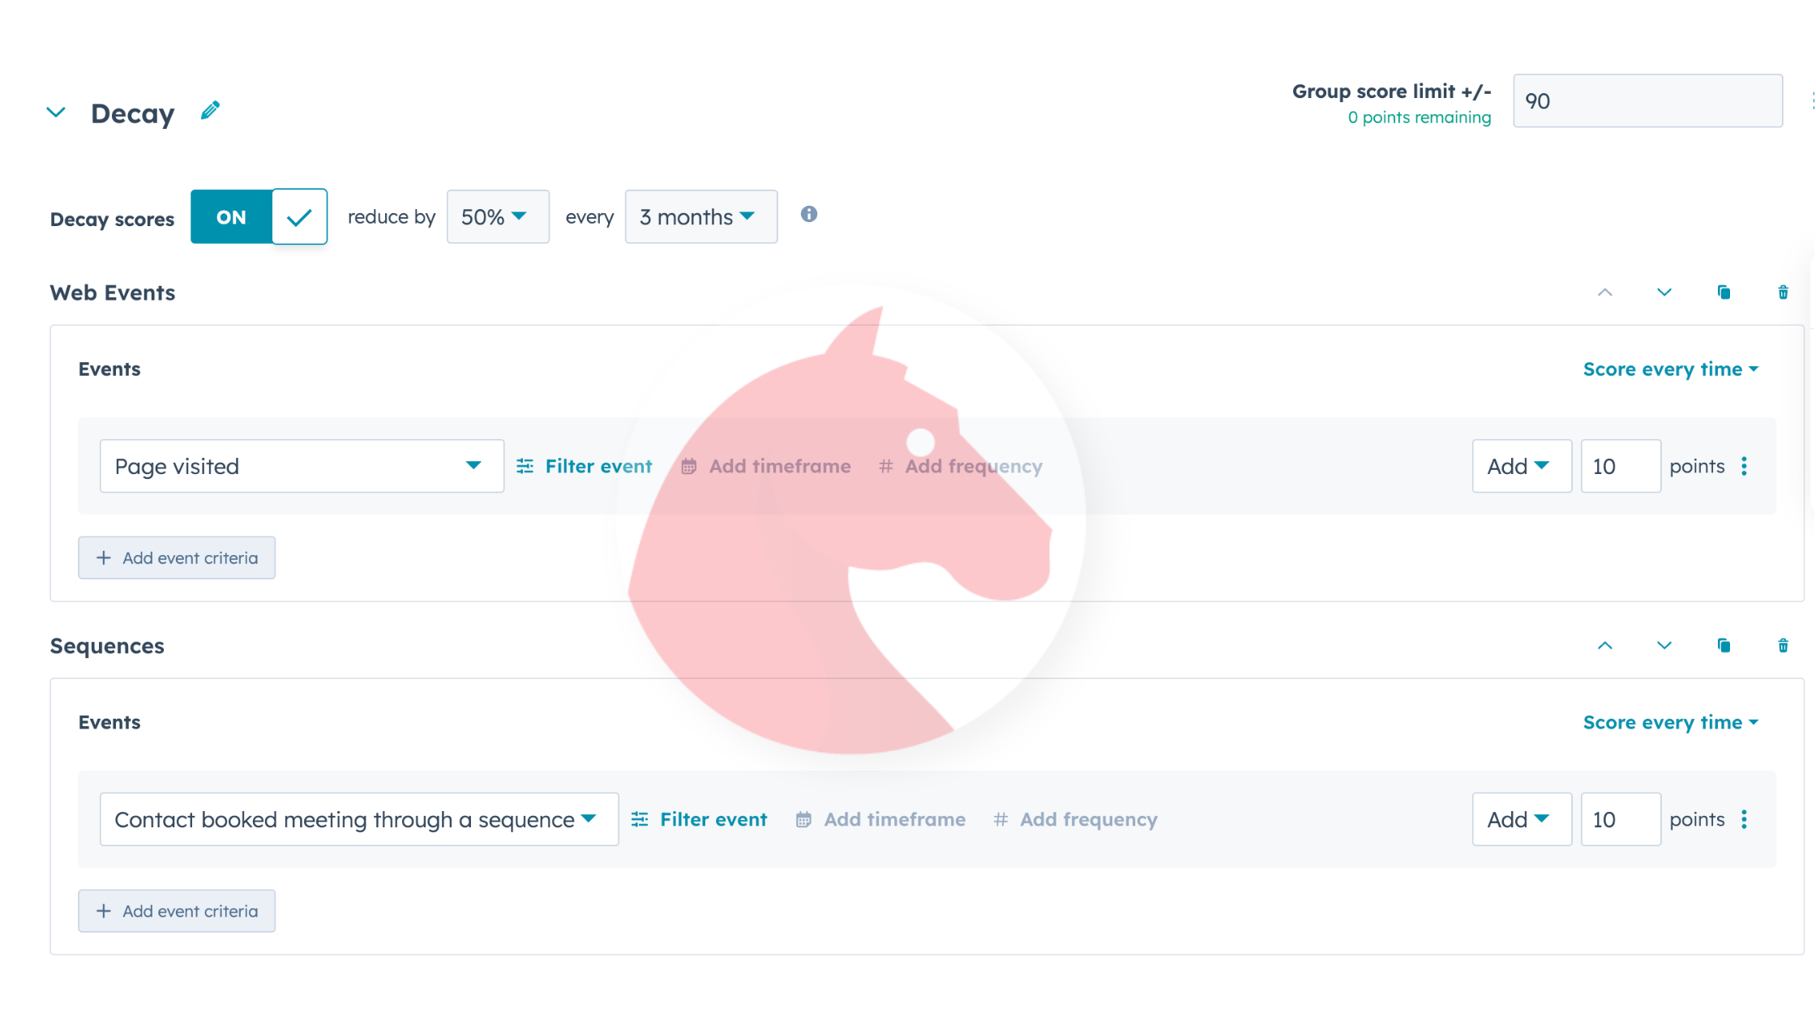Screen dimensions: 1816x1021
Task: Edit the Decay group name with pencil icon
Action: pyautogui.click(x=210, y=111)
